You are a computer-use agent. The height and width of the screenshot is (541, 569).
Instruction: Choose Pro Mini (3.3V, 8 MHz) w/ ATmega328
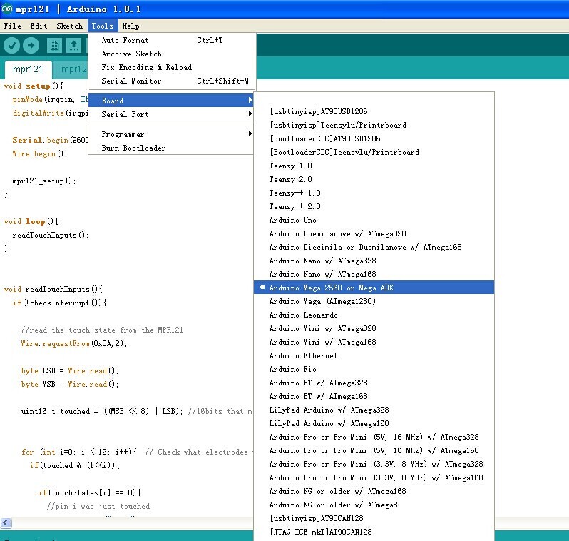(x=374, y=465)
